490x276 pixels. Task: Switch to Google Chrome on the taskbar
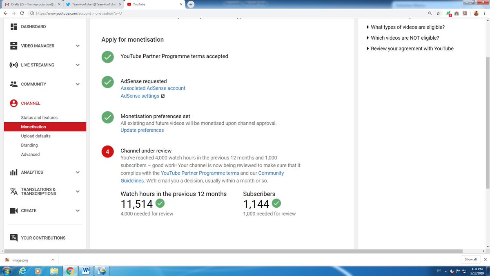70,271
